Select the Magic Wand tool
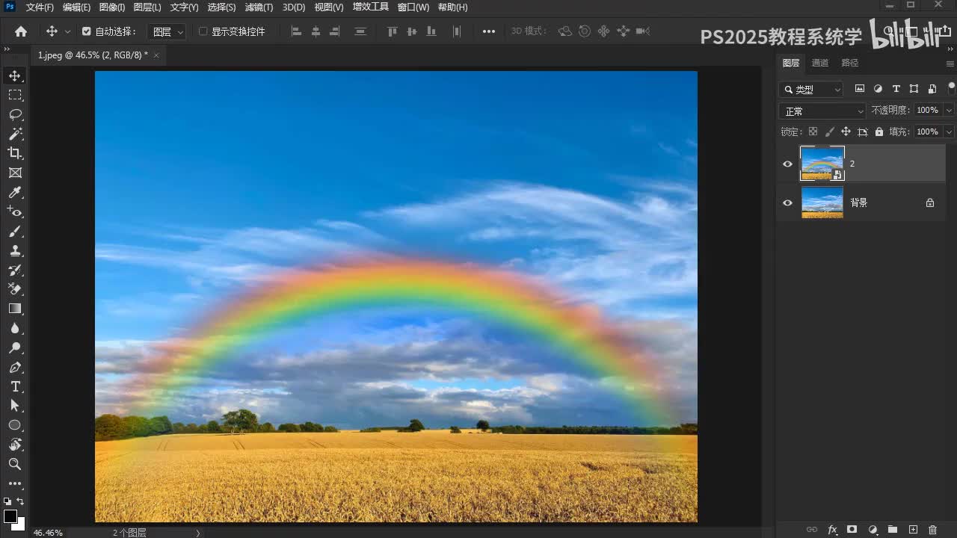Image resolution: width=957 pixels, height=538 pixels. point(15,134)
